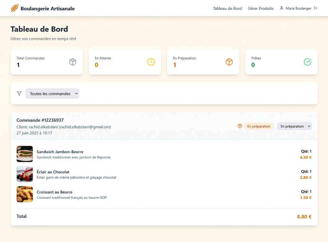Click the yellow clock icon in En Attente
328x242 pixels.
151,62
